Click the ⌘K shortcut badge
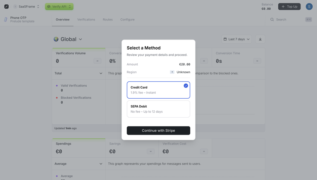317x180 pixels. click(x=308, y=19)
